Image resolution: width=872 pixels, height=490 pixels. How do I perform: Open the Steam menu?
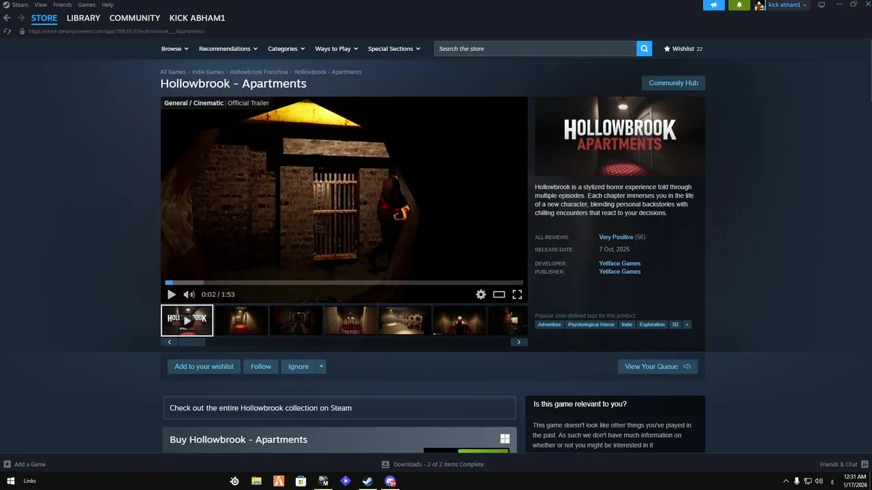20,5
